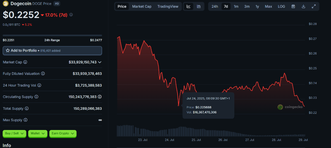Open the Buy / Sell dropdown

coord(14,134)
